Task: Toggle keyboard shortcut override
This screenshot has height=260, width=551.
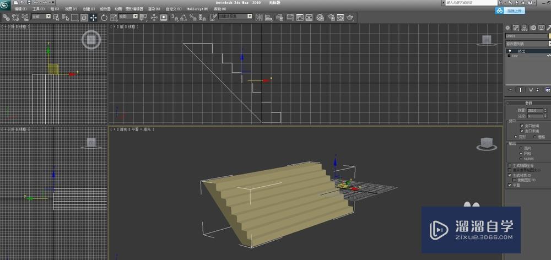Action: point(164,17)
